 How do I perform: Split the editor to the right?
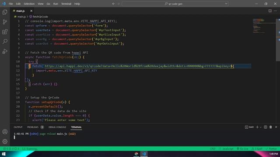click(x=270, y=11)
